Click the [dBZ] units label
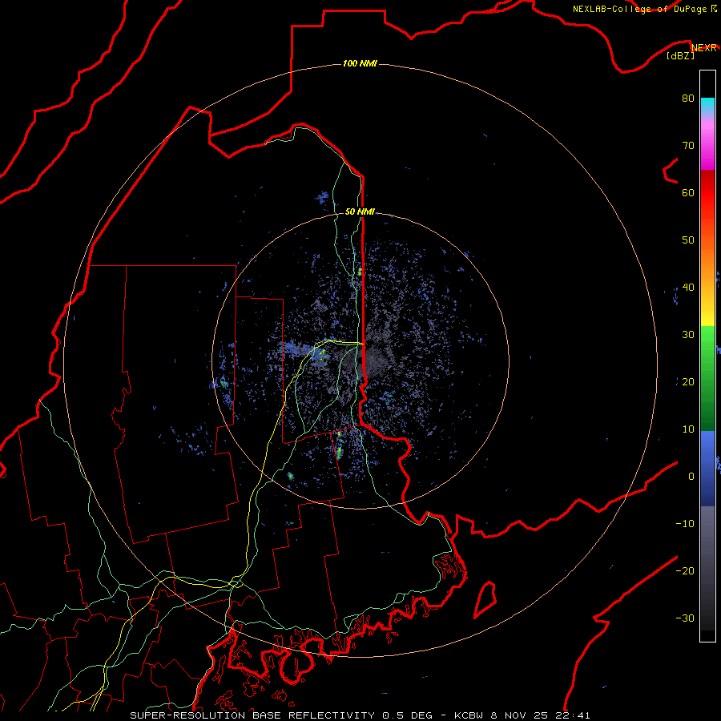This screenshot has width=721, height=721. (x=680, y=55)
